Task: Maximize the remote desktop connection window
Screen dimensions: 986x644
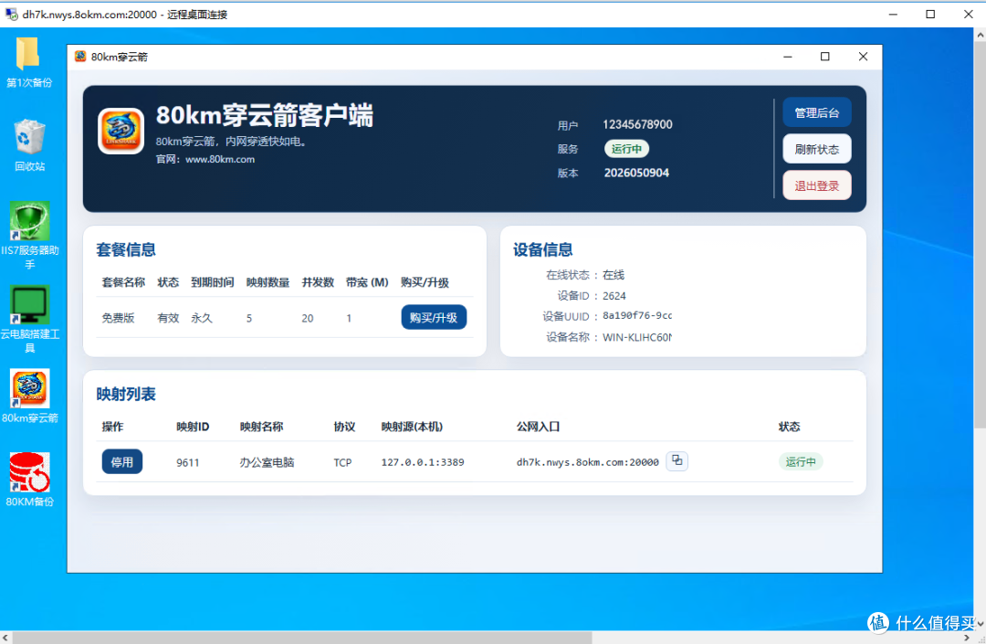Action: [x=930, y=14]
